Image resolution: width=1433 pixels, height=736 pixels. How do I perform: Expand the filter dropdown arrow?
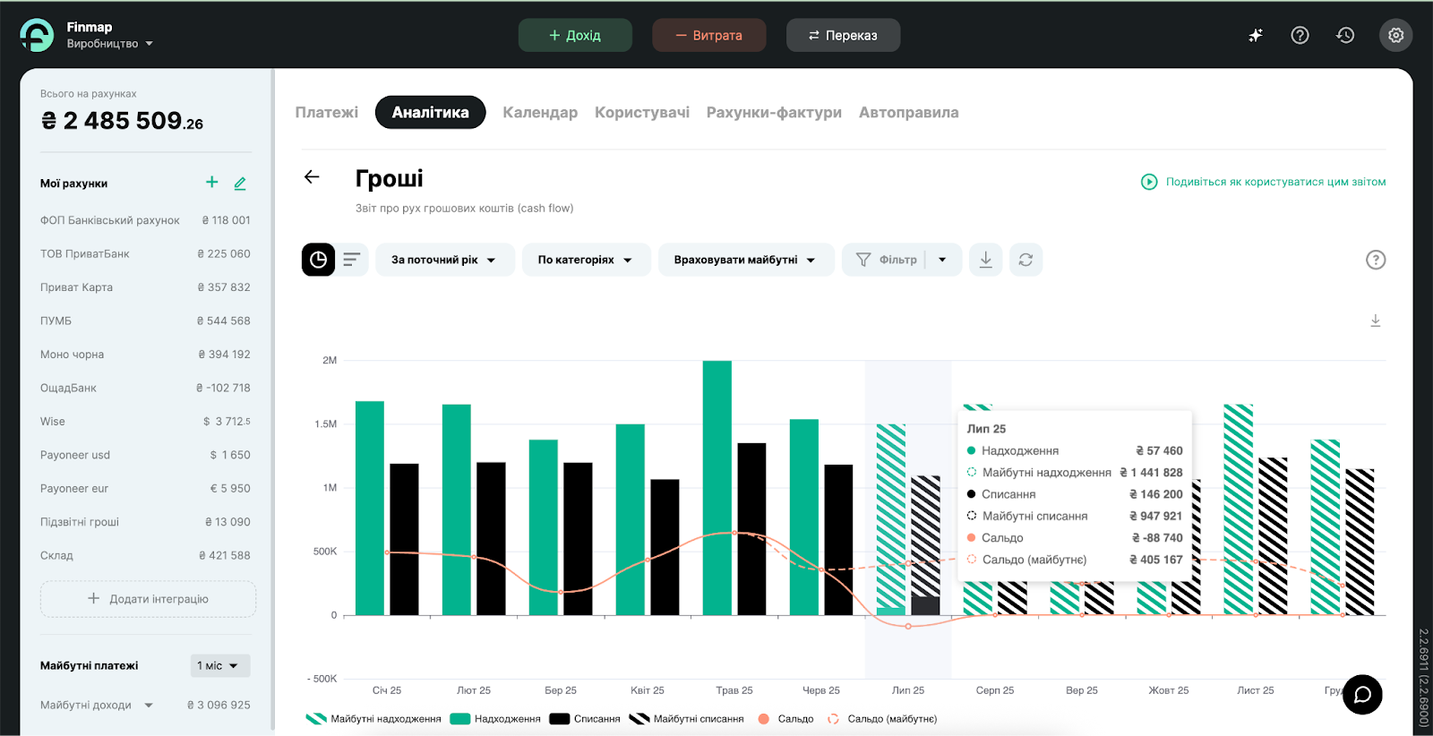pos(943,260)
